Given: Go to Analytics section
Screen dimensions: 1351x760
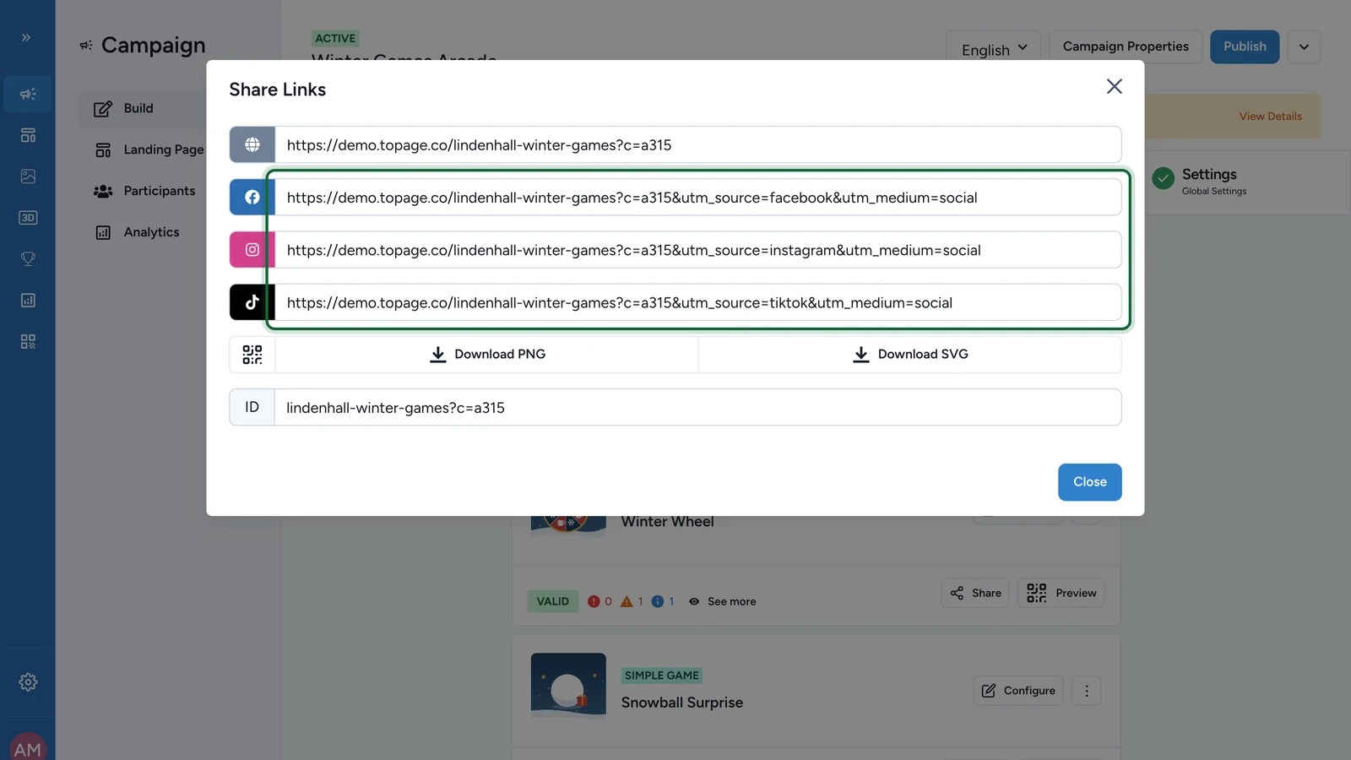Looking at the screenshot, I should (136, 232).
